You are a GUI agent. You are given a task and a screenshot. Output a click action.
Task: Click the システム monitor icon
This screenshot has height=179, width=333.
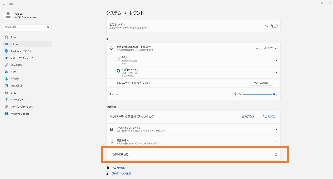[x=6, y=44]
